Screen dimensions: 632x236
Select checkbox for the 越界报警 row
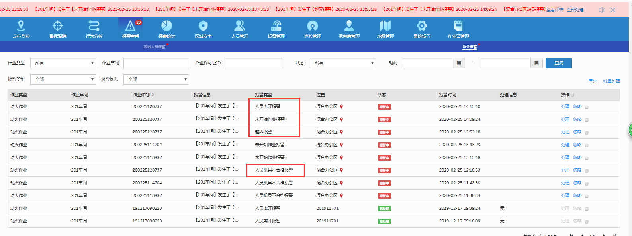click(587, 132)
